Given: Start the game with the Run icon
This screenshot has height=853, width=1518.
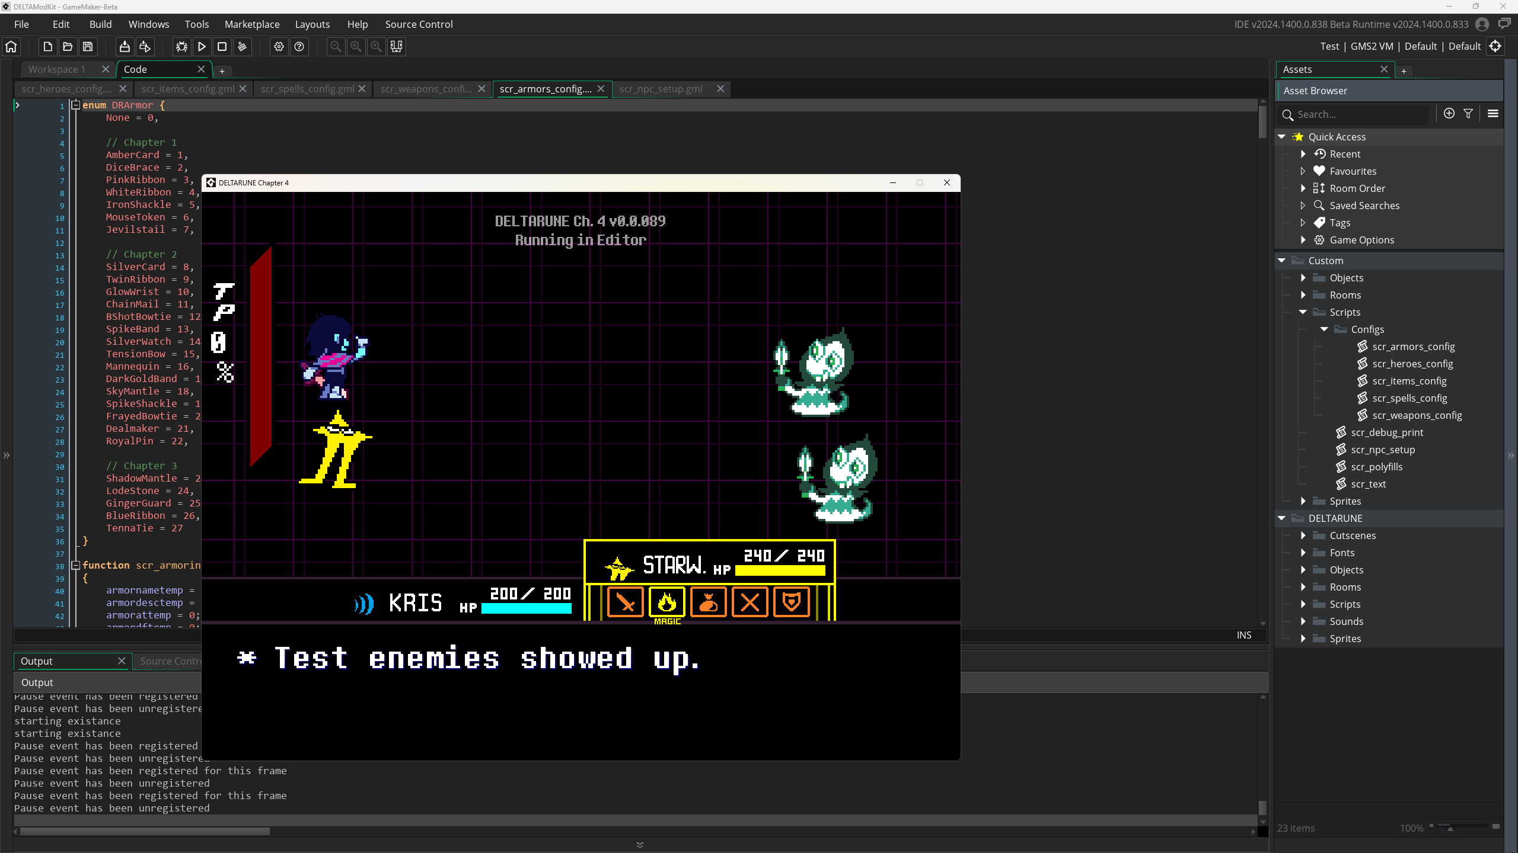Looking at the screenshot, I should click(x=202, y=46).
